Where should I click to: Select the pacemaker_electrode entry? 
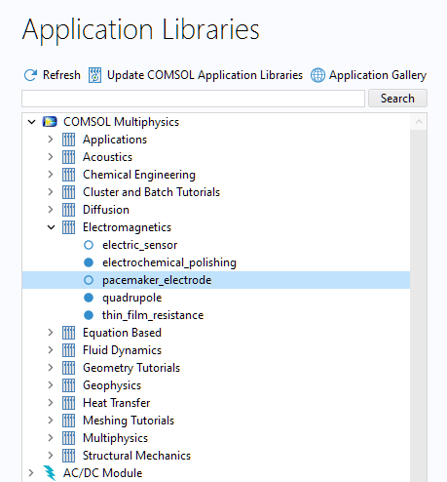(216, 280)
